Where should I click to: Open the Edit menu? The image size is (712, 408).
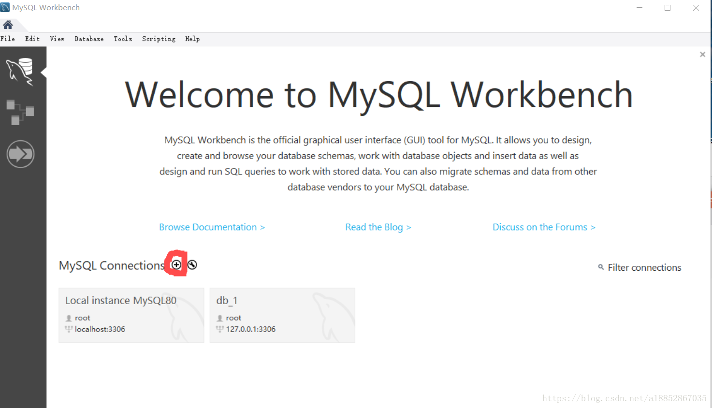(32, 39)
